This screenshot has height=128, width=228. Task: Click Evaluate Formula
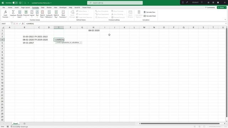pos(118,17)
